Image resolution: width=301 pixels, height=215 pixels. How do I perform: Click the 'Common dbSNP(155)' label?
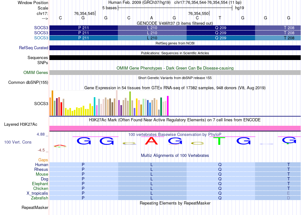coord(28,82)
